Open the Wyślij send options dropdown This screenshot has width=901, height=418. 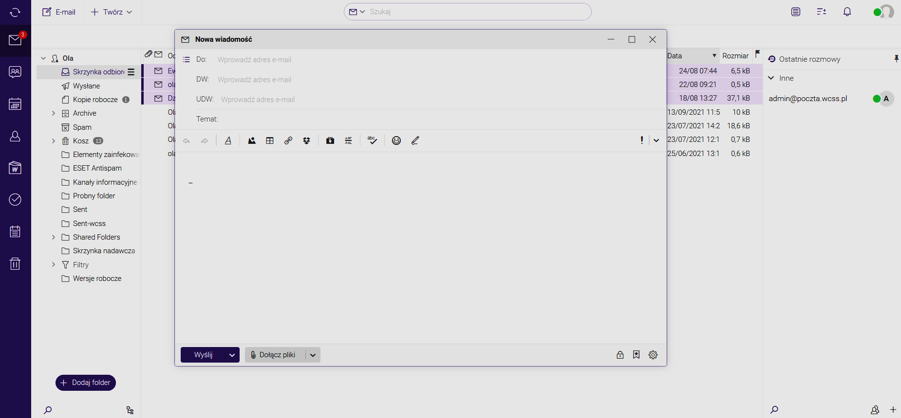pos(232,355)
